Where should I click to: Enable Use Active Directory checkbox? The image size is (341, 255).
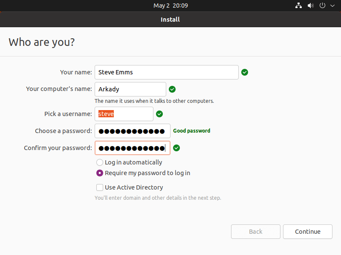[x=100, y=187]
